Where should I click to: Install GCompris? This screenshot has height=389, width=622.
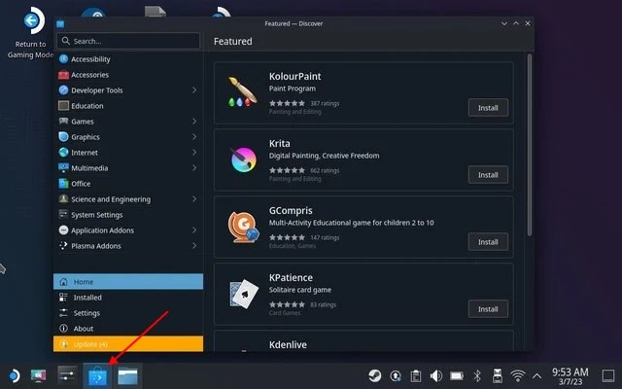click(x=488, y=242)
